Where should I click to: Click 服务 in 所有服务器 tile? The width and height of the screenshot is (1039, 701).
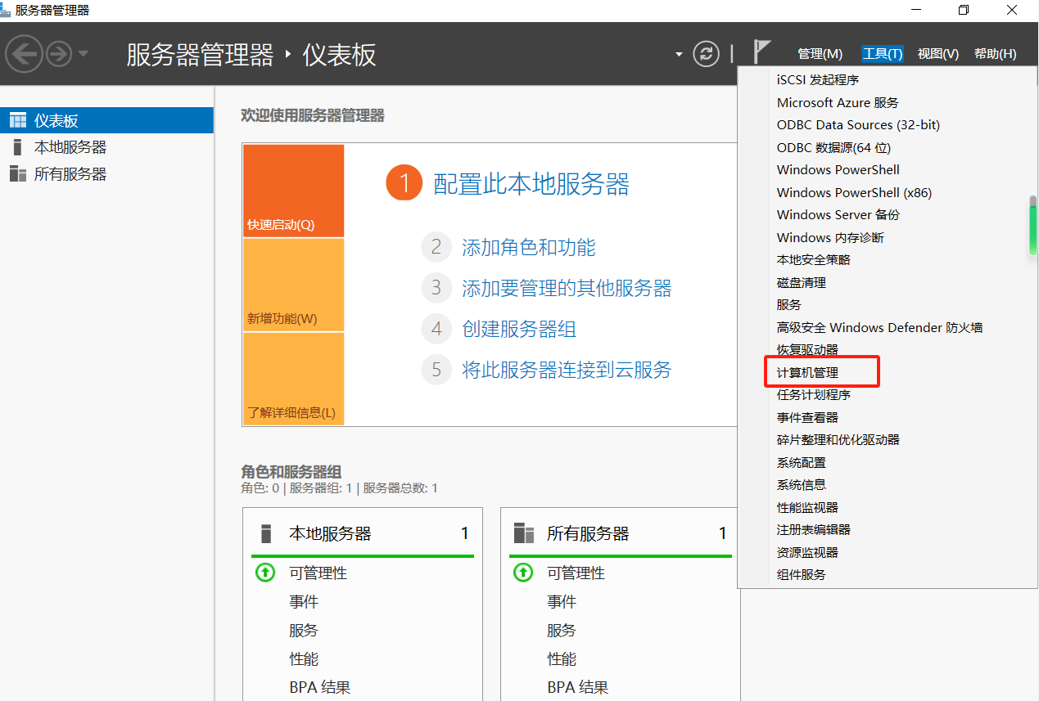pyautogui.click(x=562, y=630)
